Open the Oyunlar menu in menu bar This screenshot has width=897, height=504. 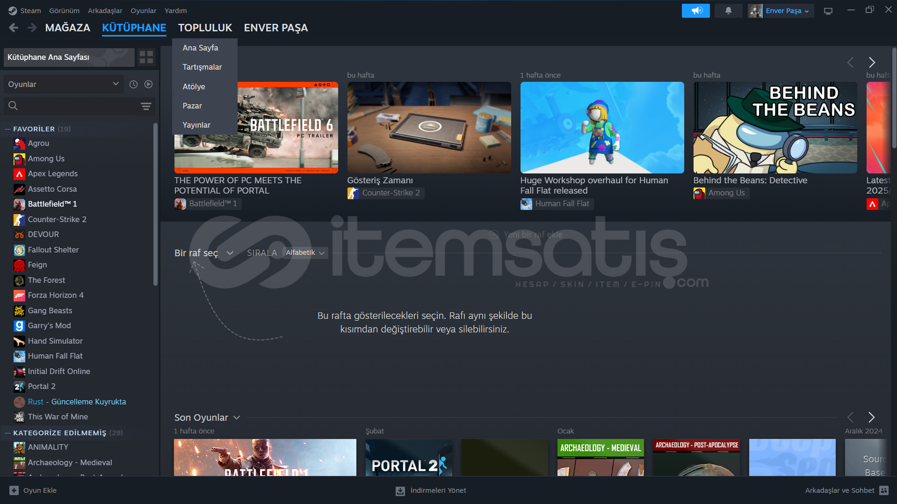coord(143,11)
